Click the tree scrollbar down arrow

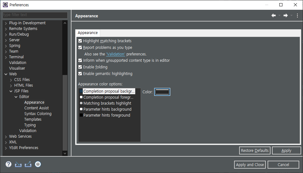65,153
